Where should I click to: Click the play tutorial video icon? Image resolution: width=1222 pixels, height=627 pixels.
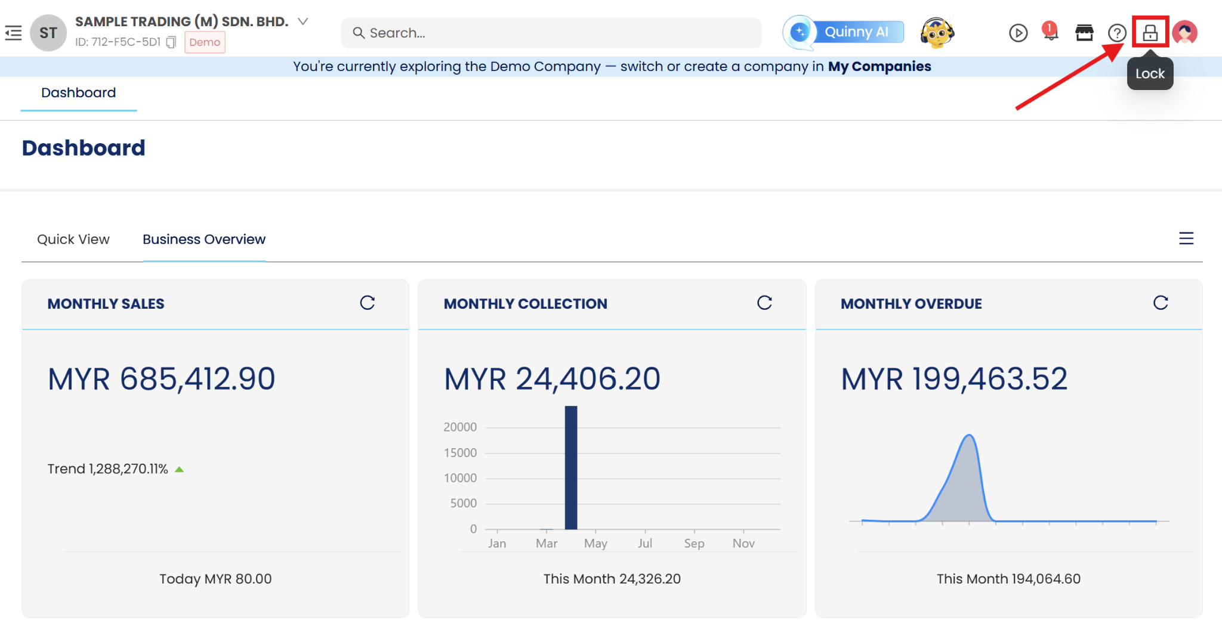pos(1018,33)
